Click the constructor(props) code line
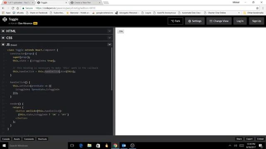Viewport: 266px width, 149px height. (23, 53)
